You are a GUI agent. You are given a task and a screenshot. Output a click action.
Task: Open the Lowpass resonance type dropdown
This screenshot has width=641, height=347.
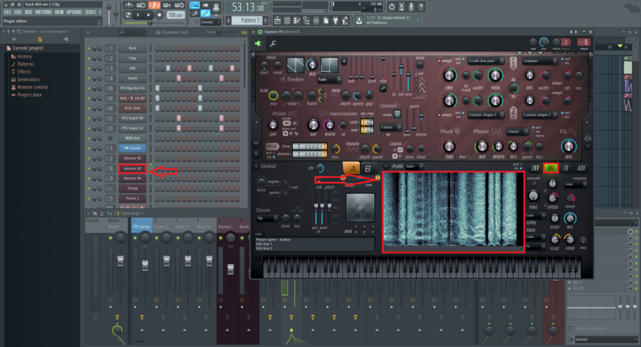(x=540, y=61)
